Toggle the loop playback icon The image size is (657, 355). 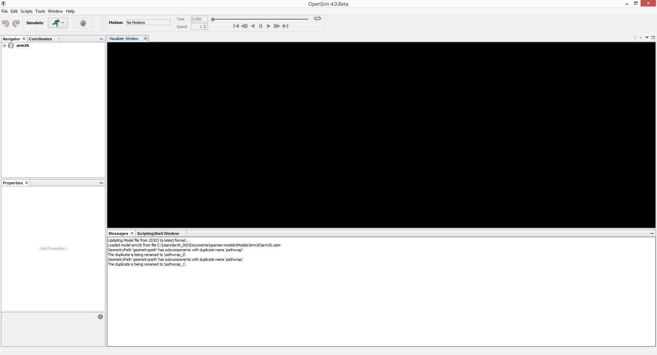click(317, 19)
